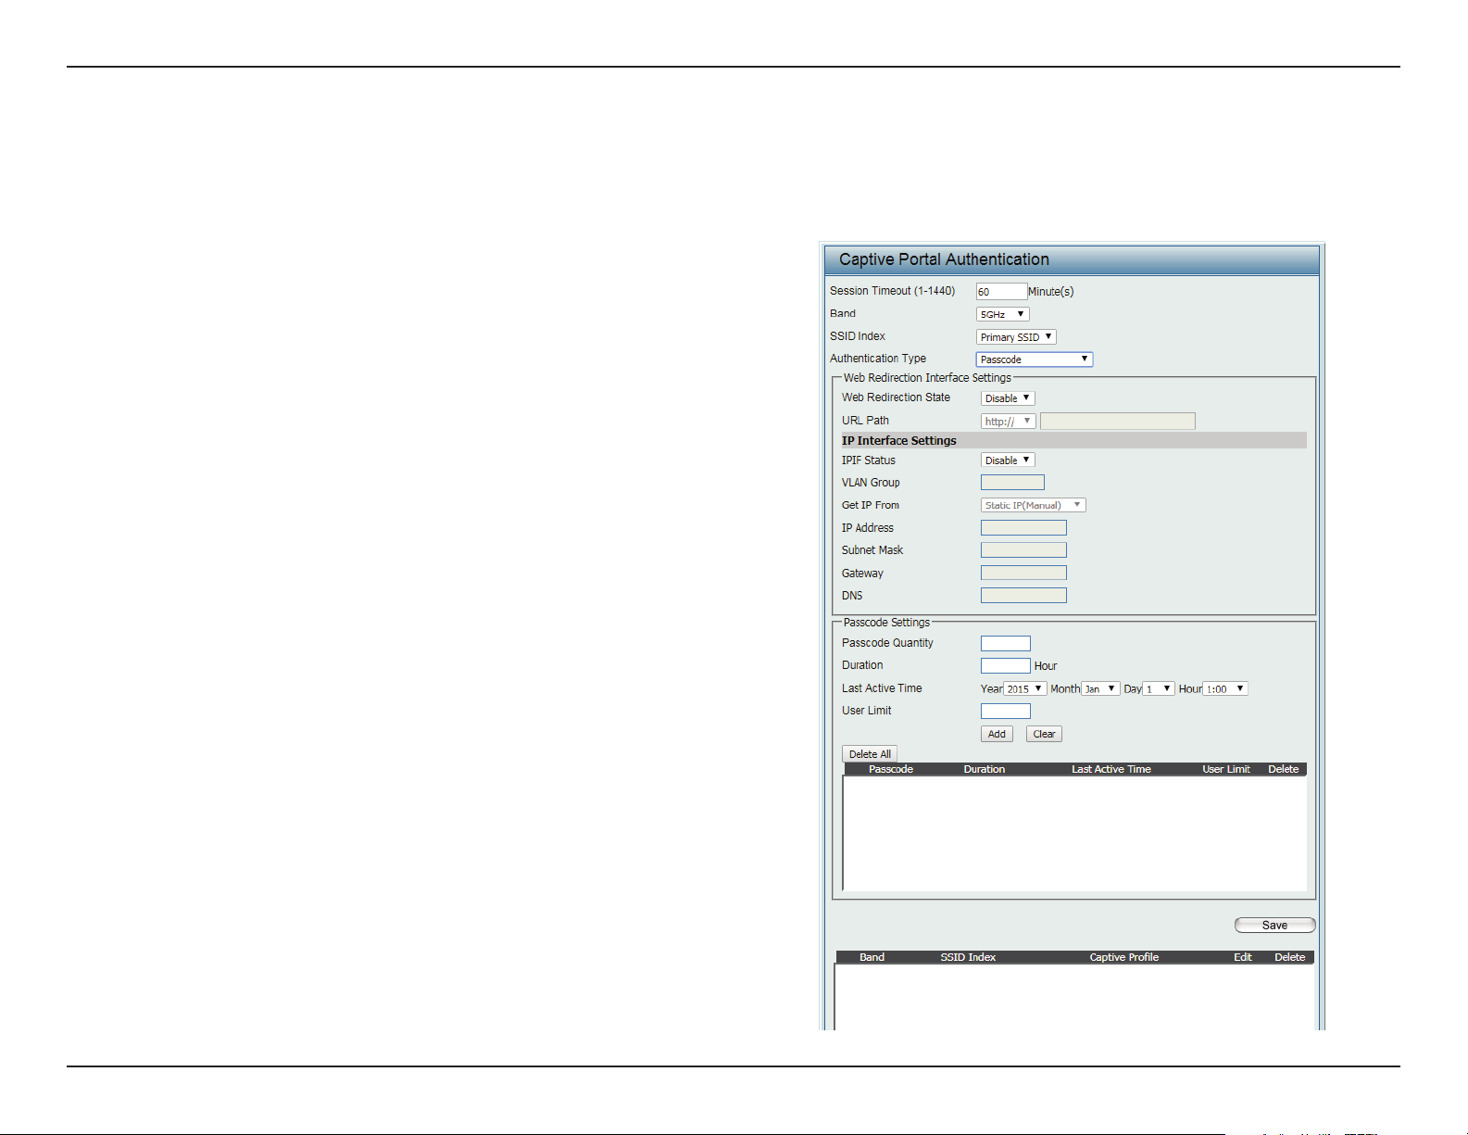Select the User Limit input box
The height and width of the screenshot is (1135, 1468).
pos(1006,711)
